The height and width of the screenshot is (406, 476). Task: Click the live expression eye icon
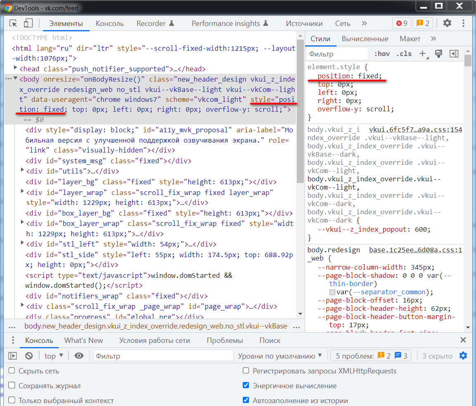(x=79, y=356)
